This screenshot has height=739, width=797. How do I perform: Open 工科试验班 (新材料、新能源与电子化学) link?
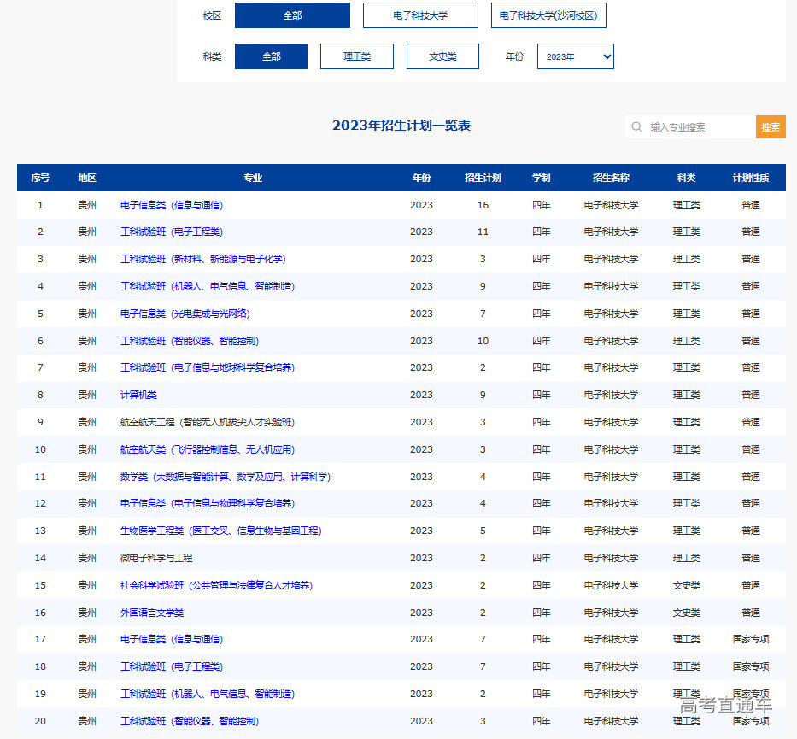[202, 259]
